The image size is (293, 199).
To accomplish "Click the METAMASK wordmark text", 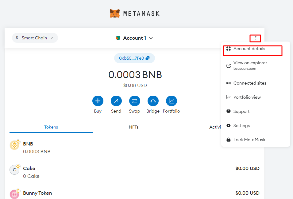I will pos(141,14).
